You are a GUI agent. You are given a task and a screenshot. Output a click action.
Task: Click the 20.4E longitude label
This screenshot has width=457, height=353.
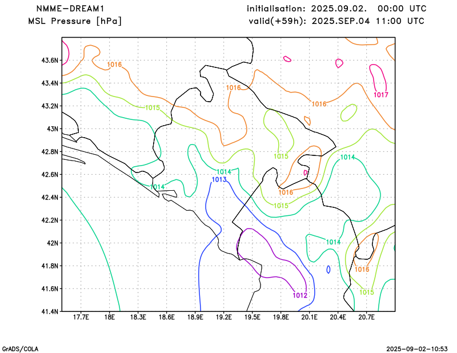(x=338, y=317)
